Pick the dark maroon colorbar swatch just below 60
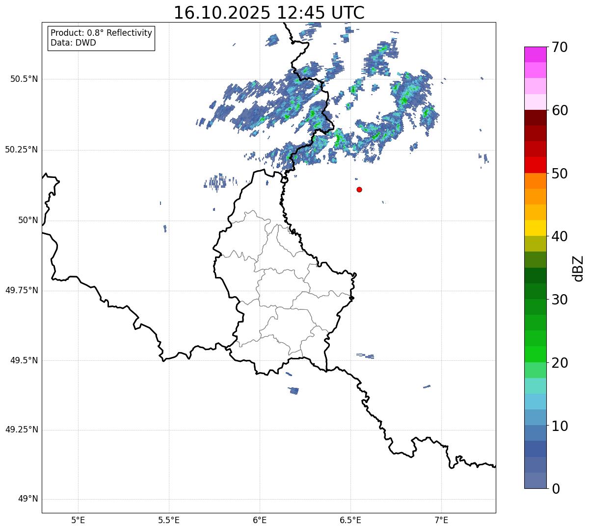Screen dimensions: 590x530 click(x=536, y=118)
